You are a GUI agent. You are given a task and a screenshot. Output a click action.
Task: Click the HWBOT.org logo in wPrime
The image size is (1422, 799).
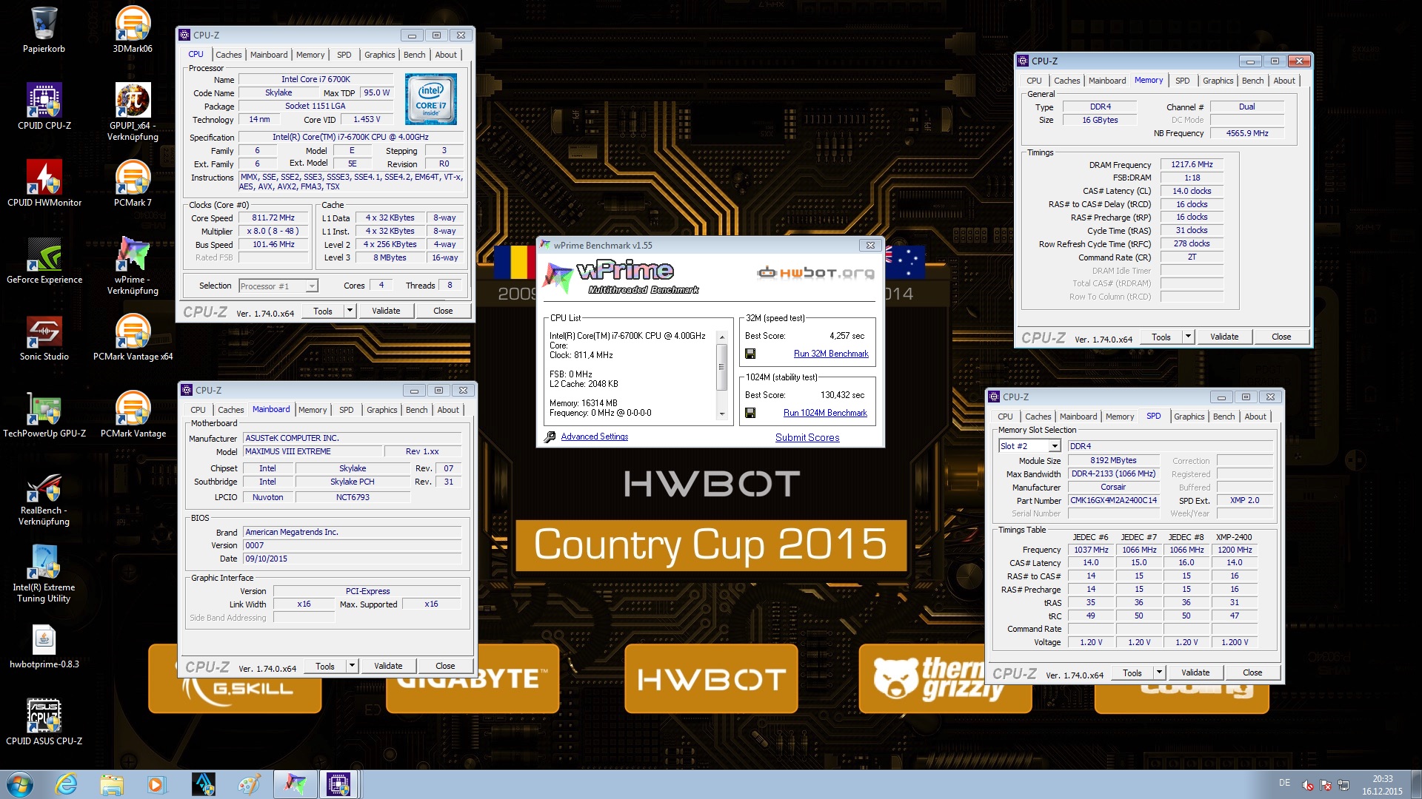pyautogui.click(x=815, y=273)
